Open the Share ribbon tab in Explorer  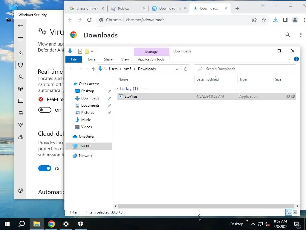[108, 59]
